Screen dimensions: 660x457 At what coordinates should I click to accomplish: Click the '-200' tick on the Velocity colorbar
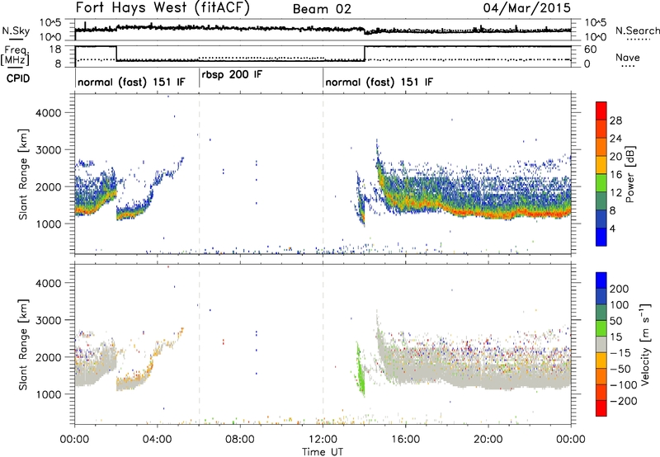(624, 401)
